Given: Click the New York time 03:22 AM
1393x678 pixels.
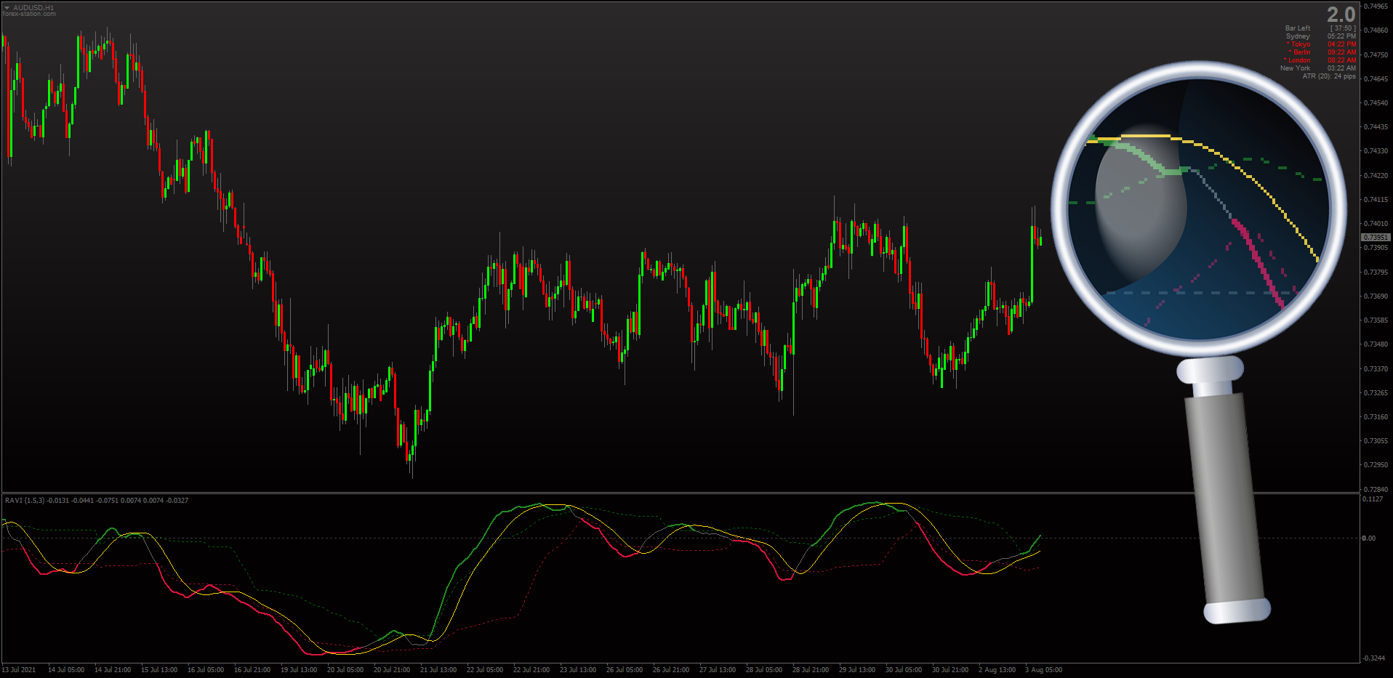Looking at the screenshot, I should [1341, 68].
